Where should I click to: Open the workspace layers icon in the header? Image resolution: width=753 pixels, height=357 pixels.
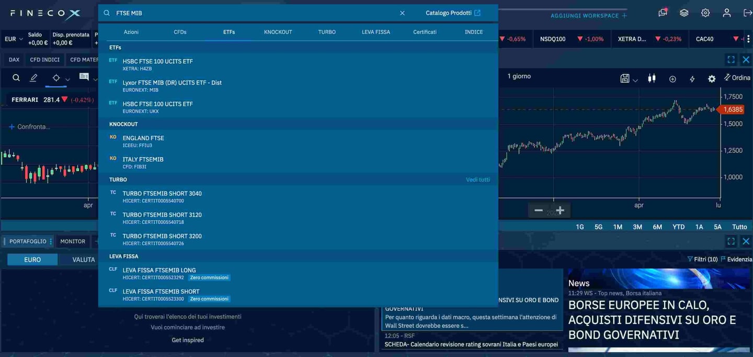click(684, 12)
